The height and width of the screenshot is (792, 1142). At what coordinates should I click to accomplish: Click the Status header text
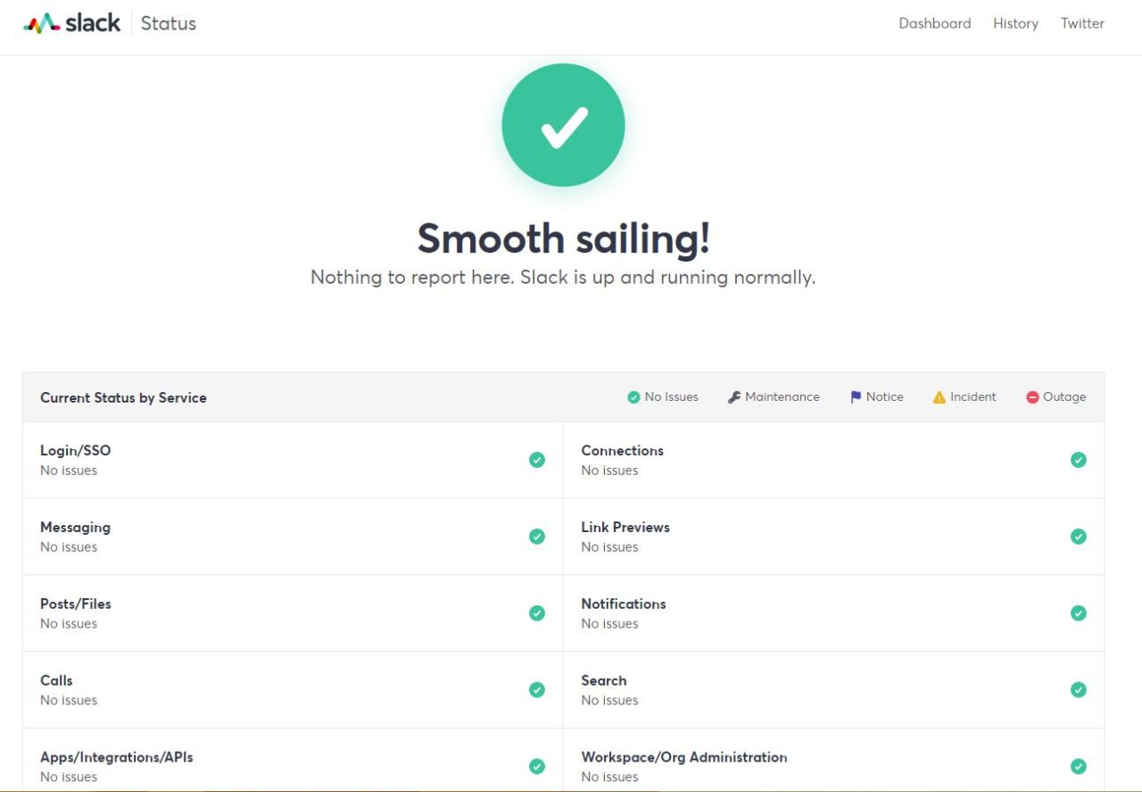(169, 23)
